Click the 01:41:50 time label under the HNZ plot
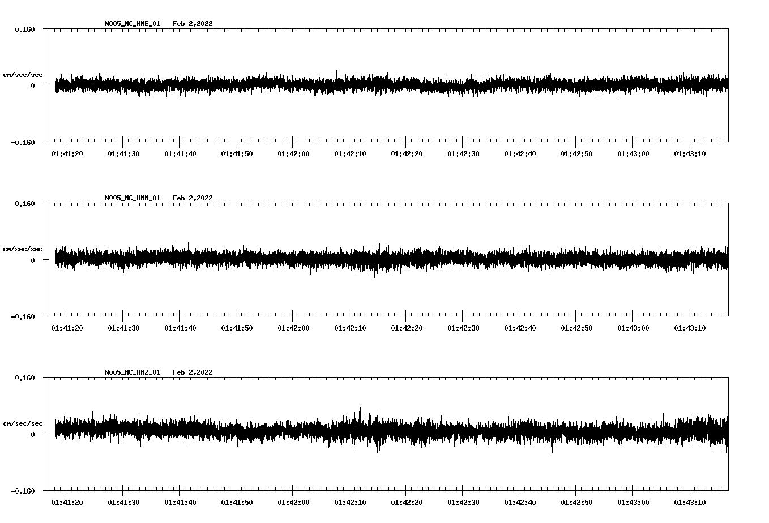Viewport: 769px width, 523px height. click(x=237, y=503)
